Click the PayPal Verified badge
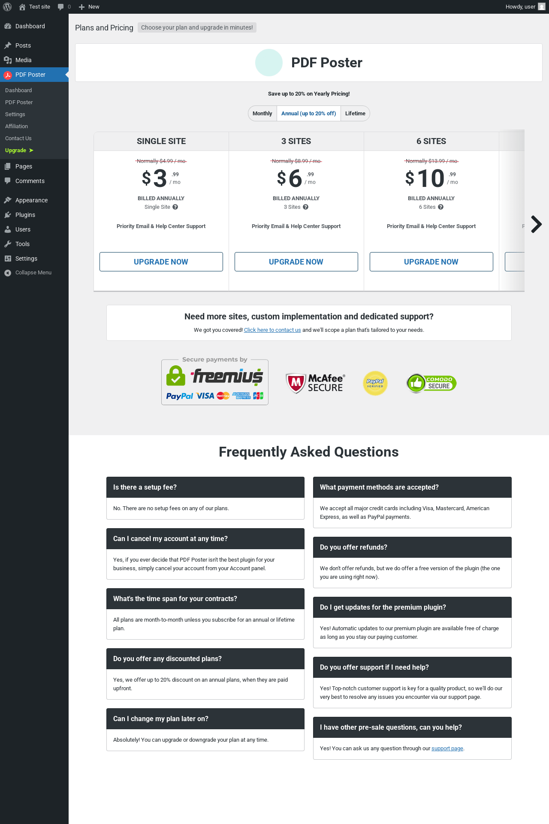Image resolution: width=549 pixels, height=824 pixels. point(375,383)
